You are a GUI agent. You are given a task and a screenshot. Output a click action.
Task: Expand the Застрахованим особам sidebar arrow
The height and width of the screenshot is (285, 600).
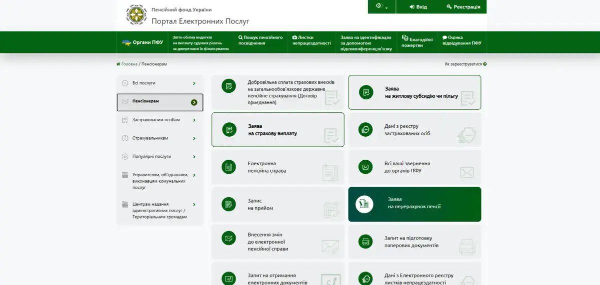point(194,120)
